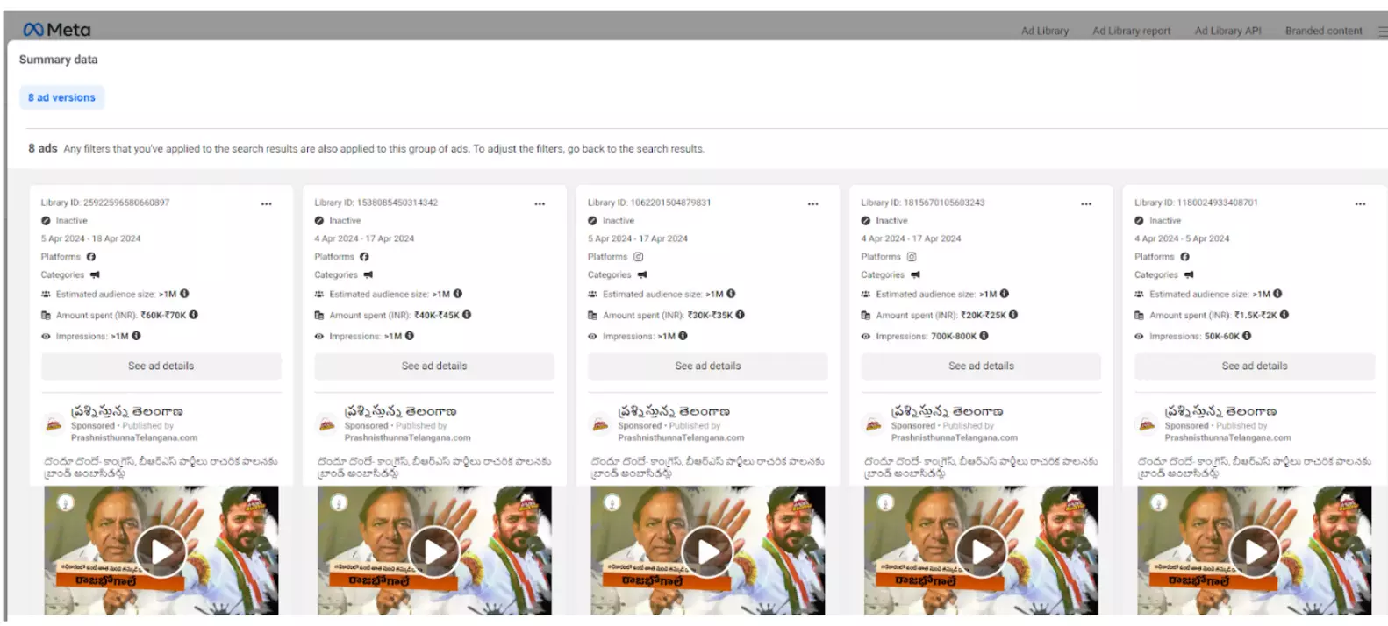Screen dimensions: 1388x626
Task: Open three-dot options for ad 1538085450314342
Action: [540, 203]
